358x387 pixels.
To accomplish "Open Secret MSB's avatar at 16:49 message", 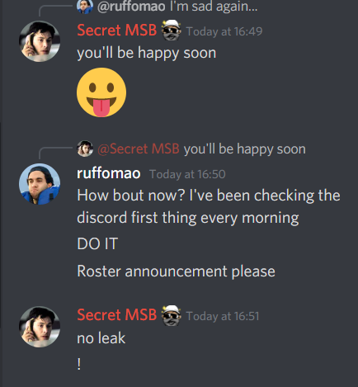I will [x=40, y=41].
